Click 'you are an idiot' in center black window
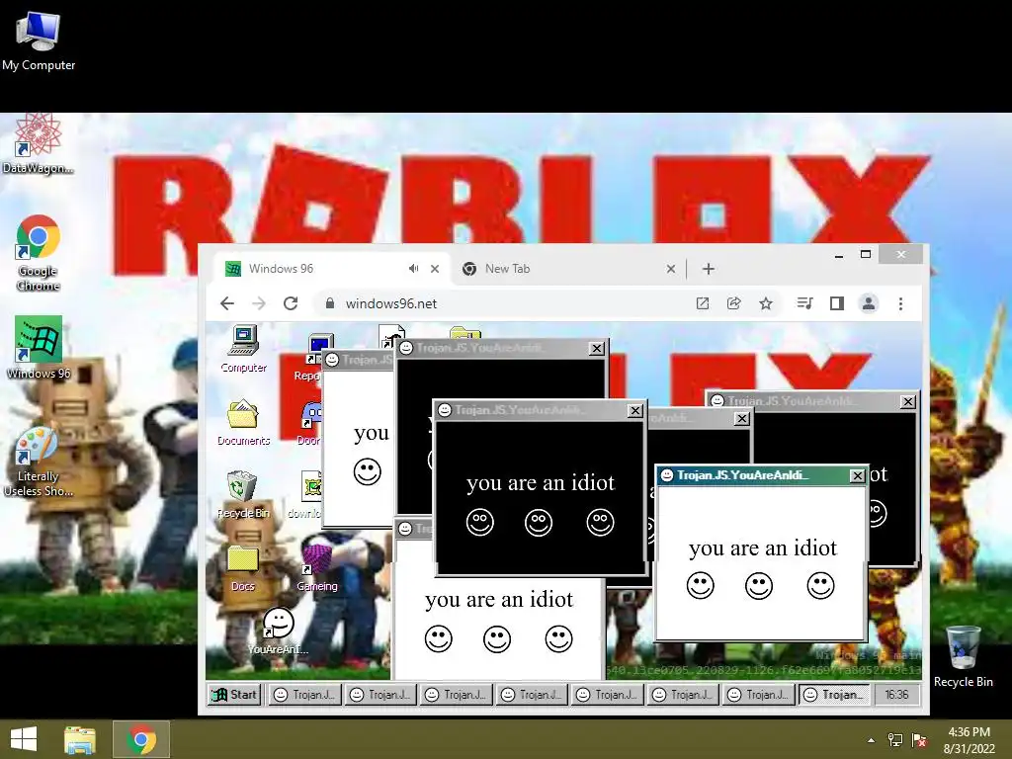 [541, 482]
